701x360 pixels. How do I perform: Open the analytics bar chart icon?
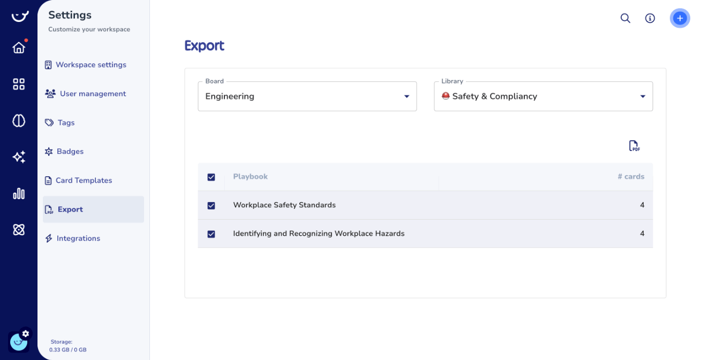click(19, 193)
